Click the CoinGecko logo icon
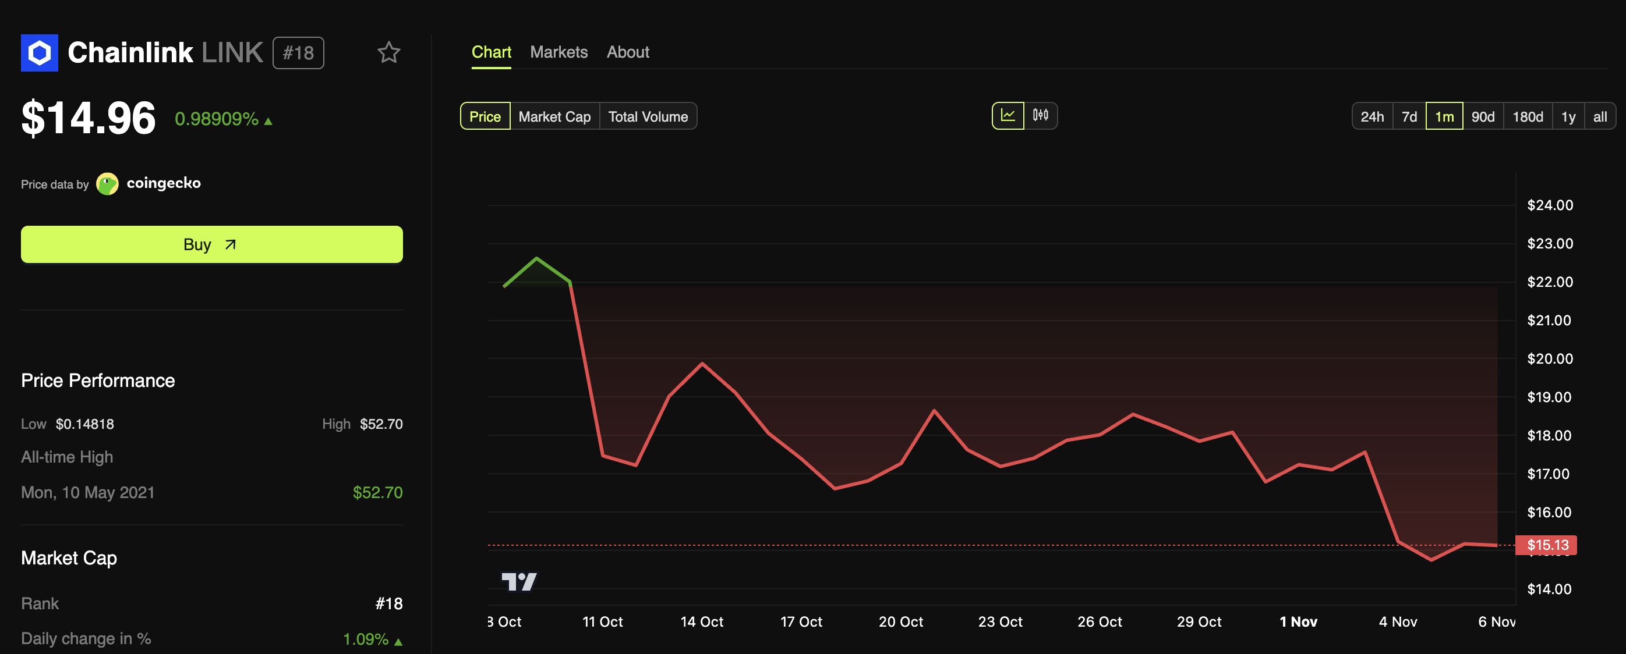 [107, 183]
